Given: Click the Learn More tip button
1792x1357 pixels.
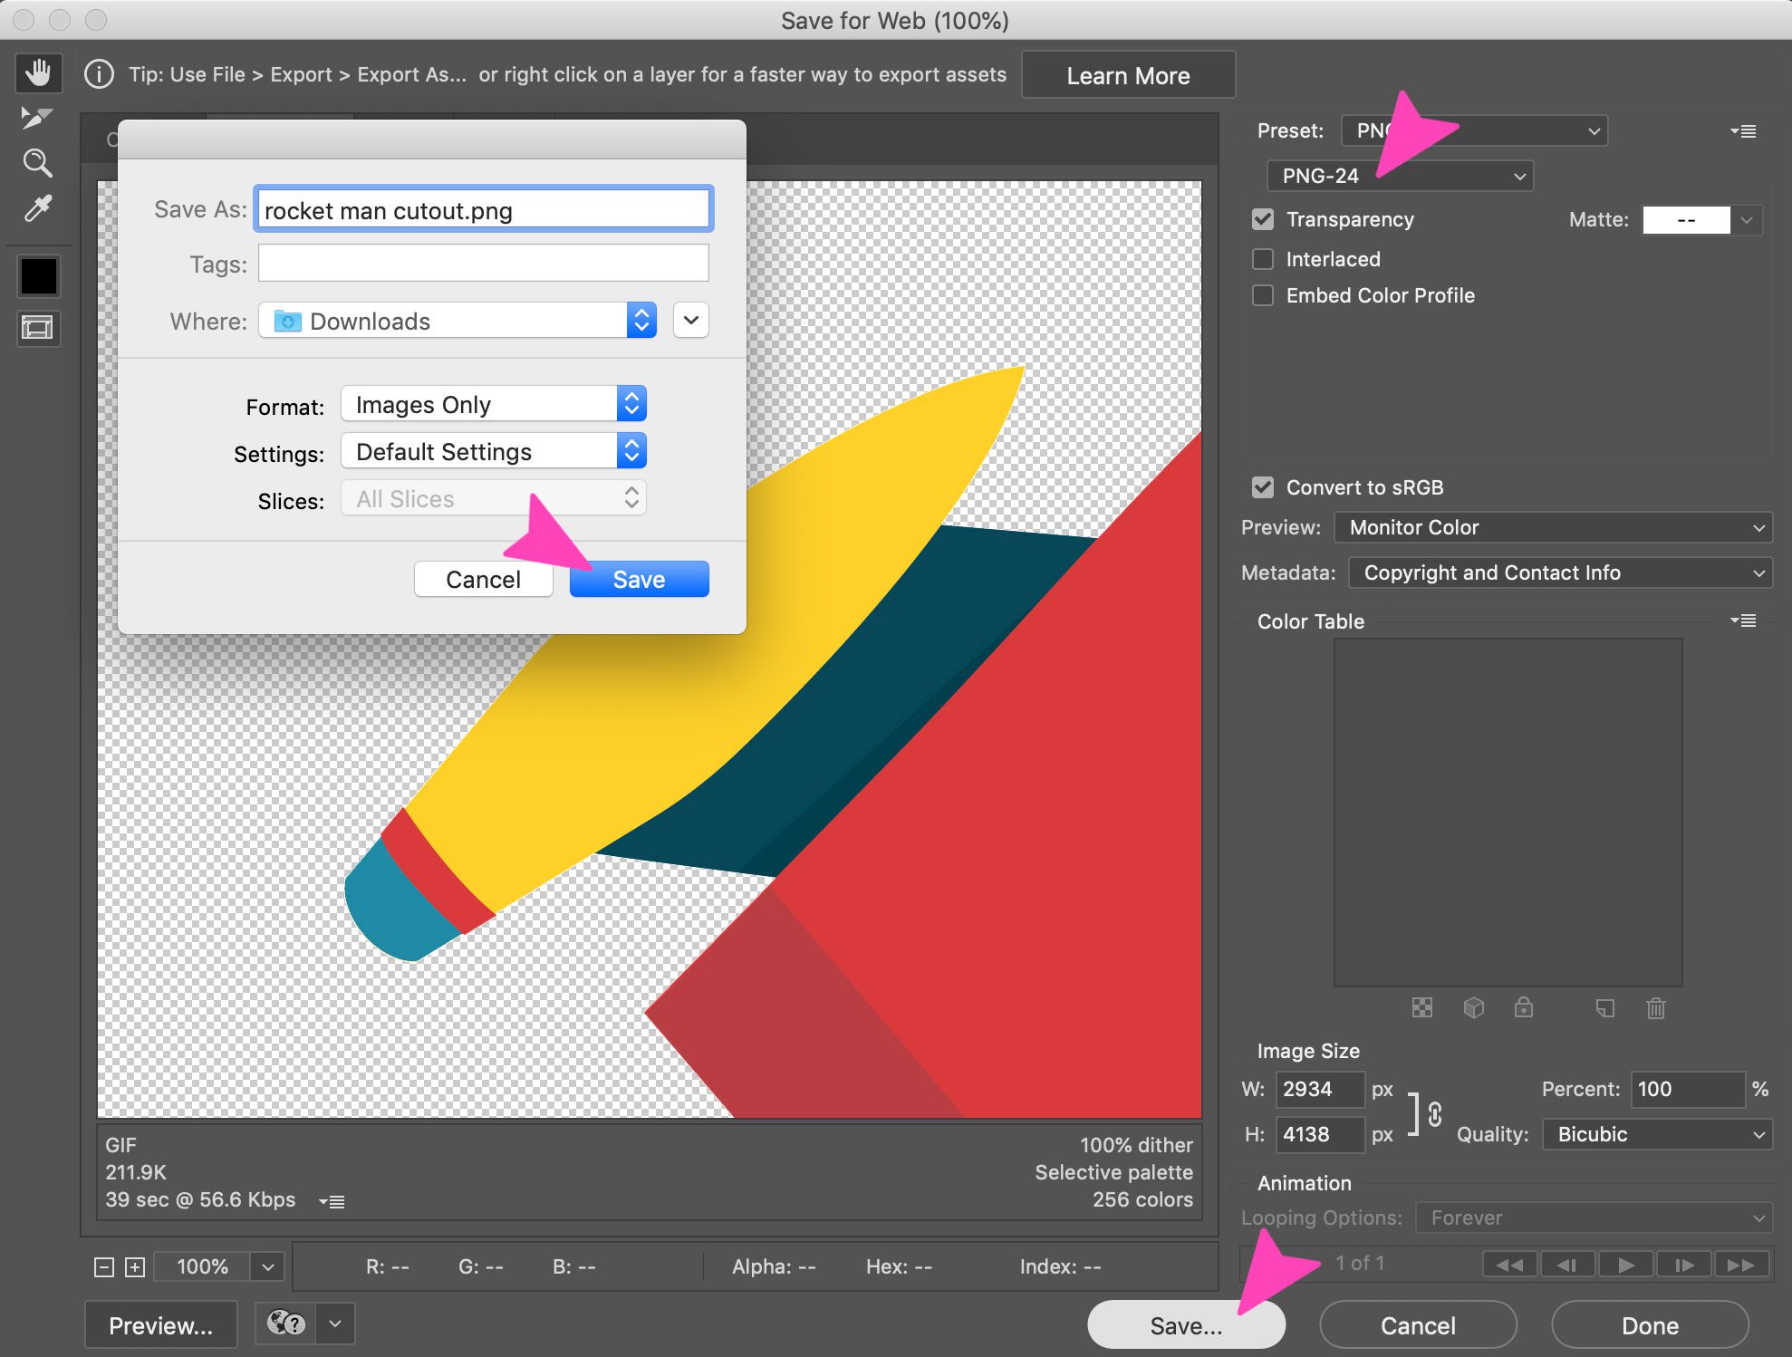Looking at the screenshot, I should [1129, 72].
